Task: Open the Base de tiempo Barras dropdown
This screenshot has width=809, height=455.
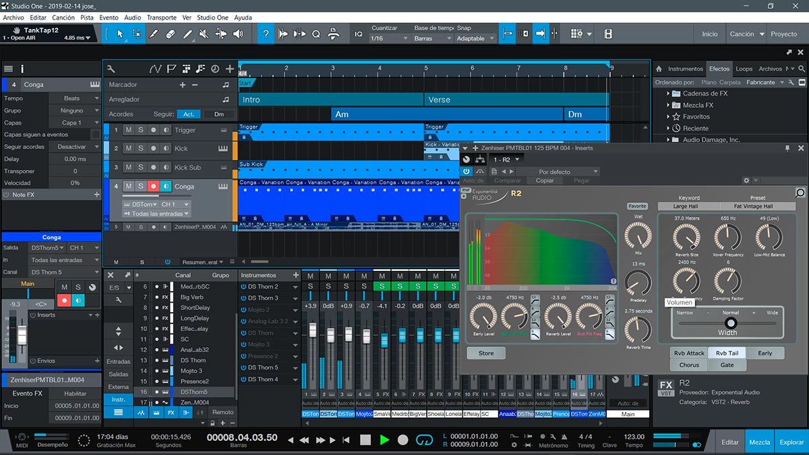Action: 433,38
